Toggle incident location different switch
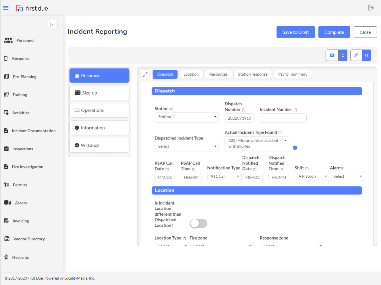 point(198,223)
